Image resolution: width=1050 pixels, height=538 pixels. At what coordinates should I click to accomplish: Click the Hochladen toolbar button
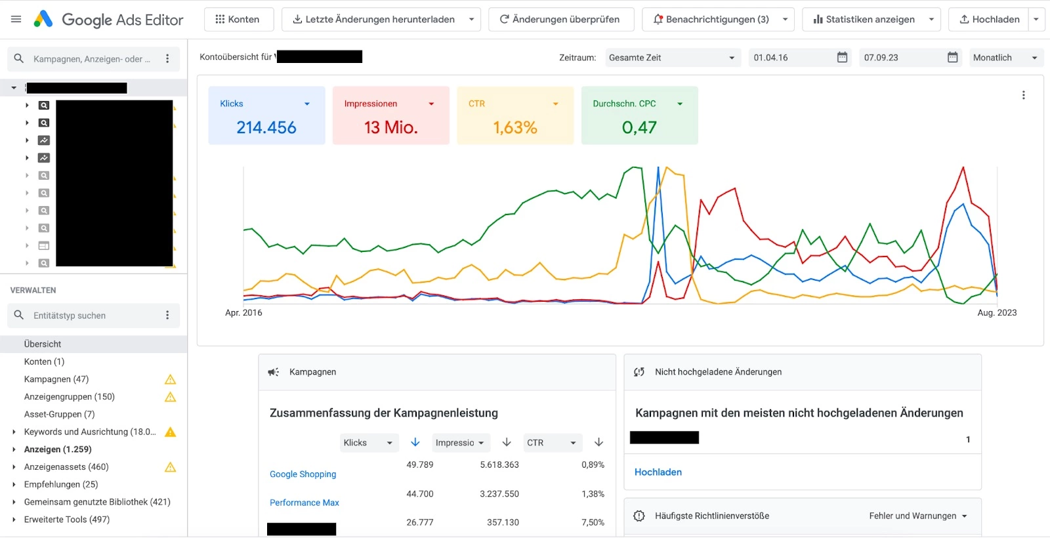tap(989, 20)
